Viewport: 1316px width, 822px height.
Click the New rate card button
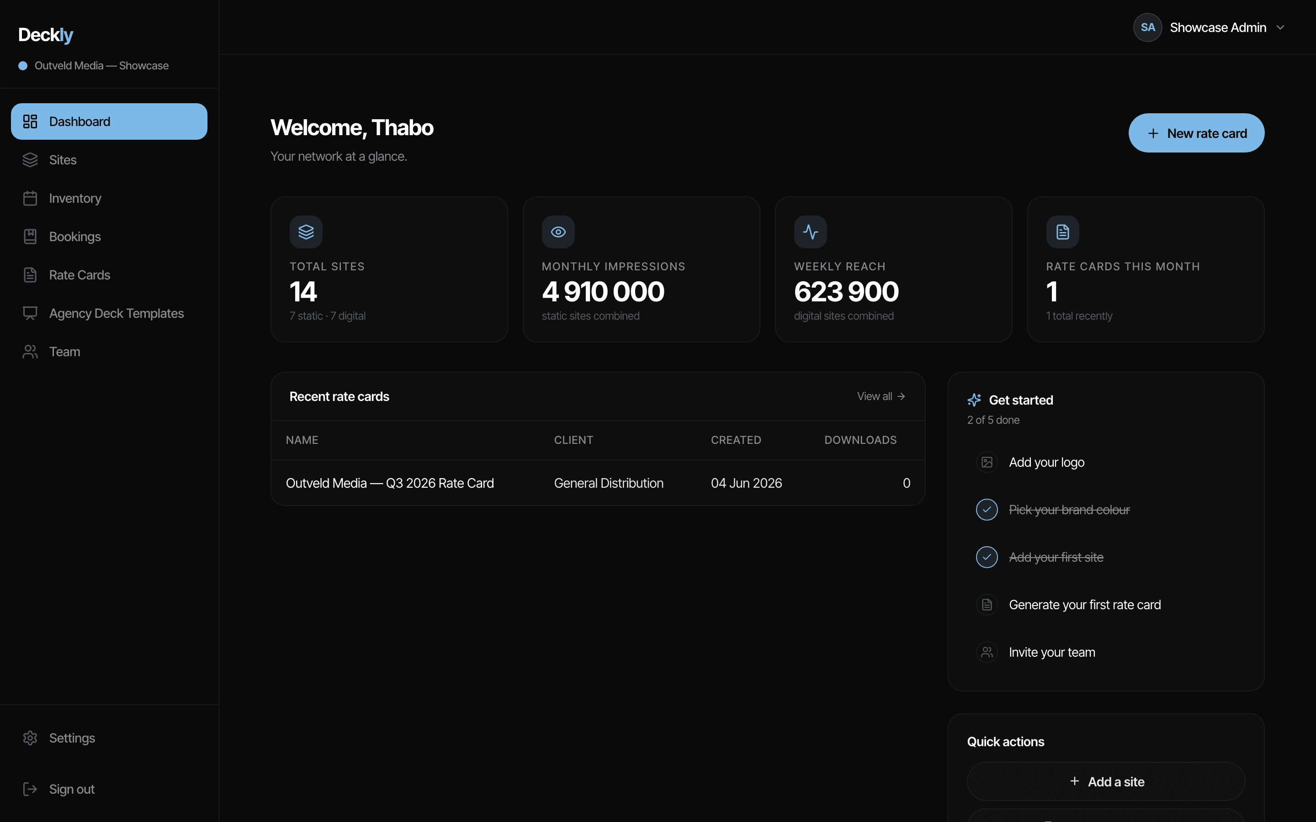(x=1196, y=133)
